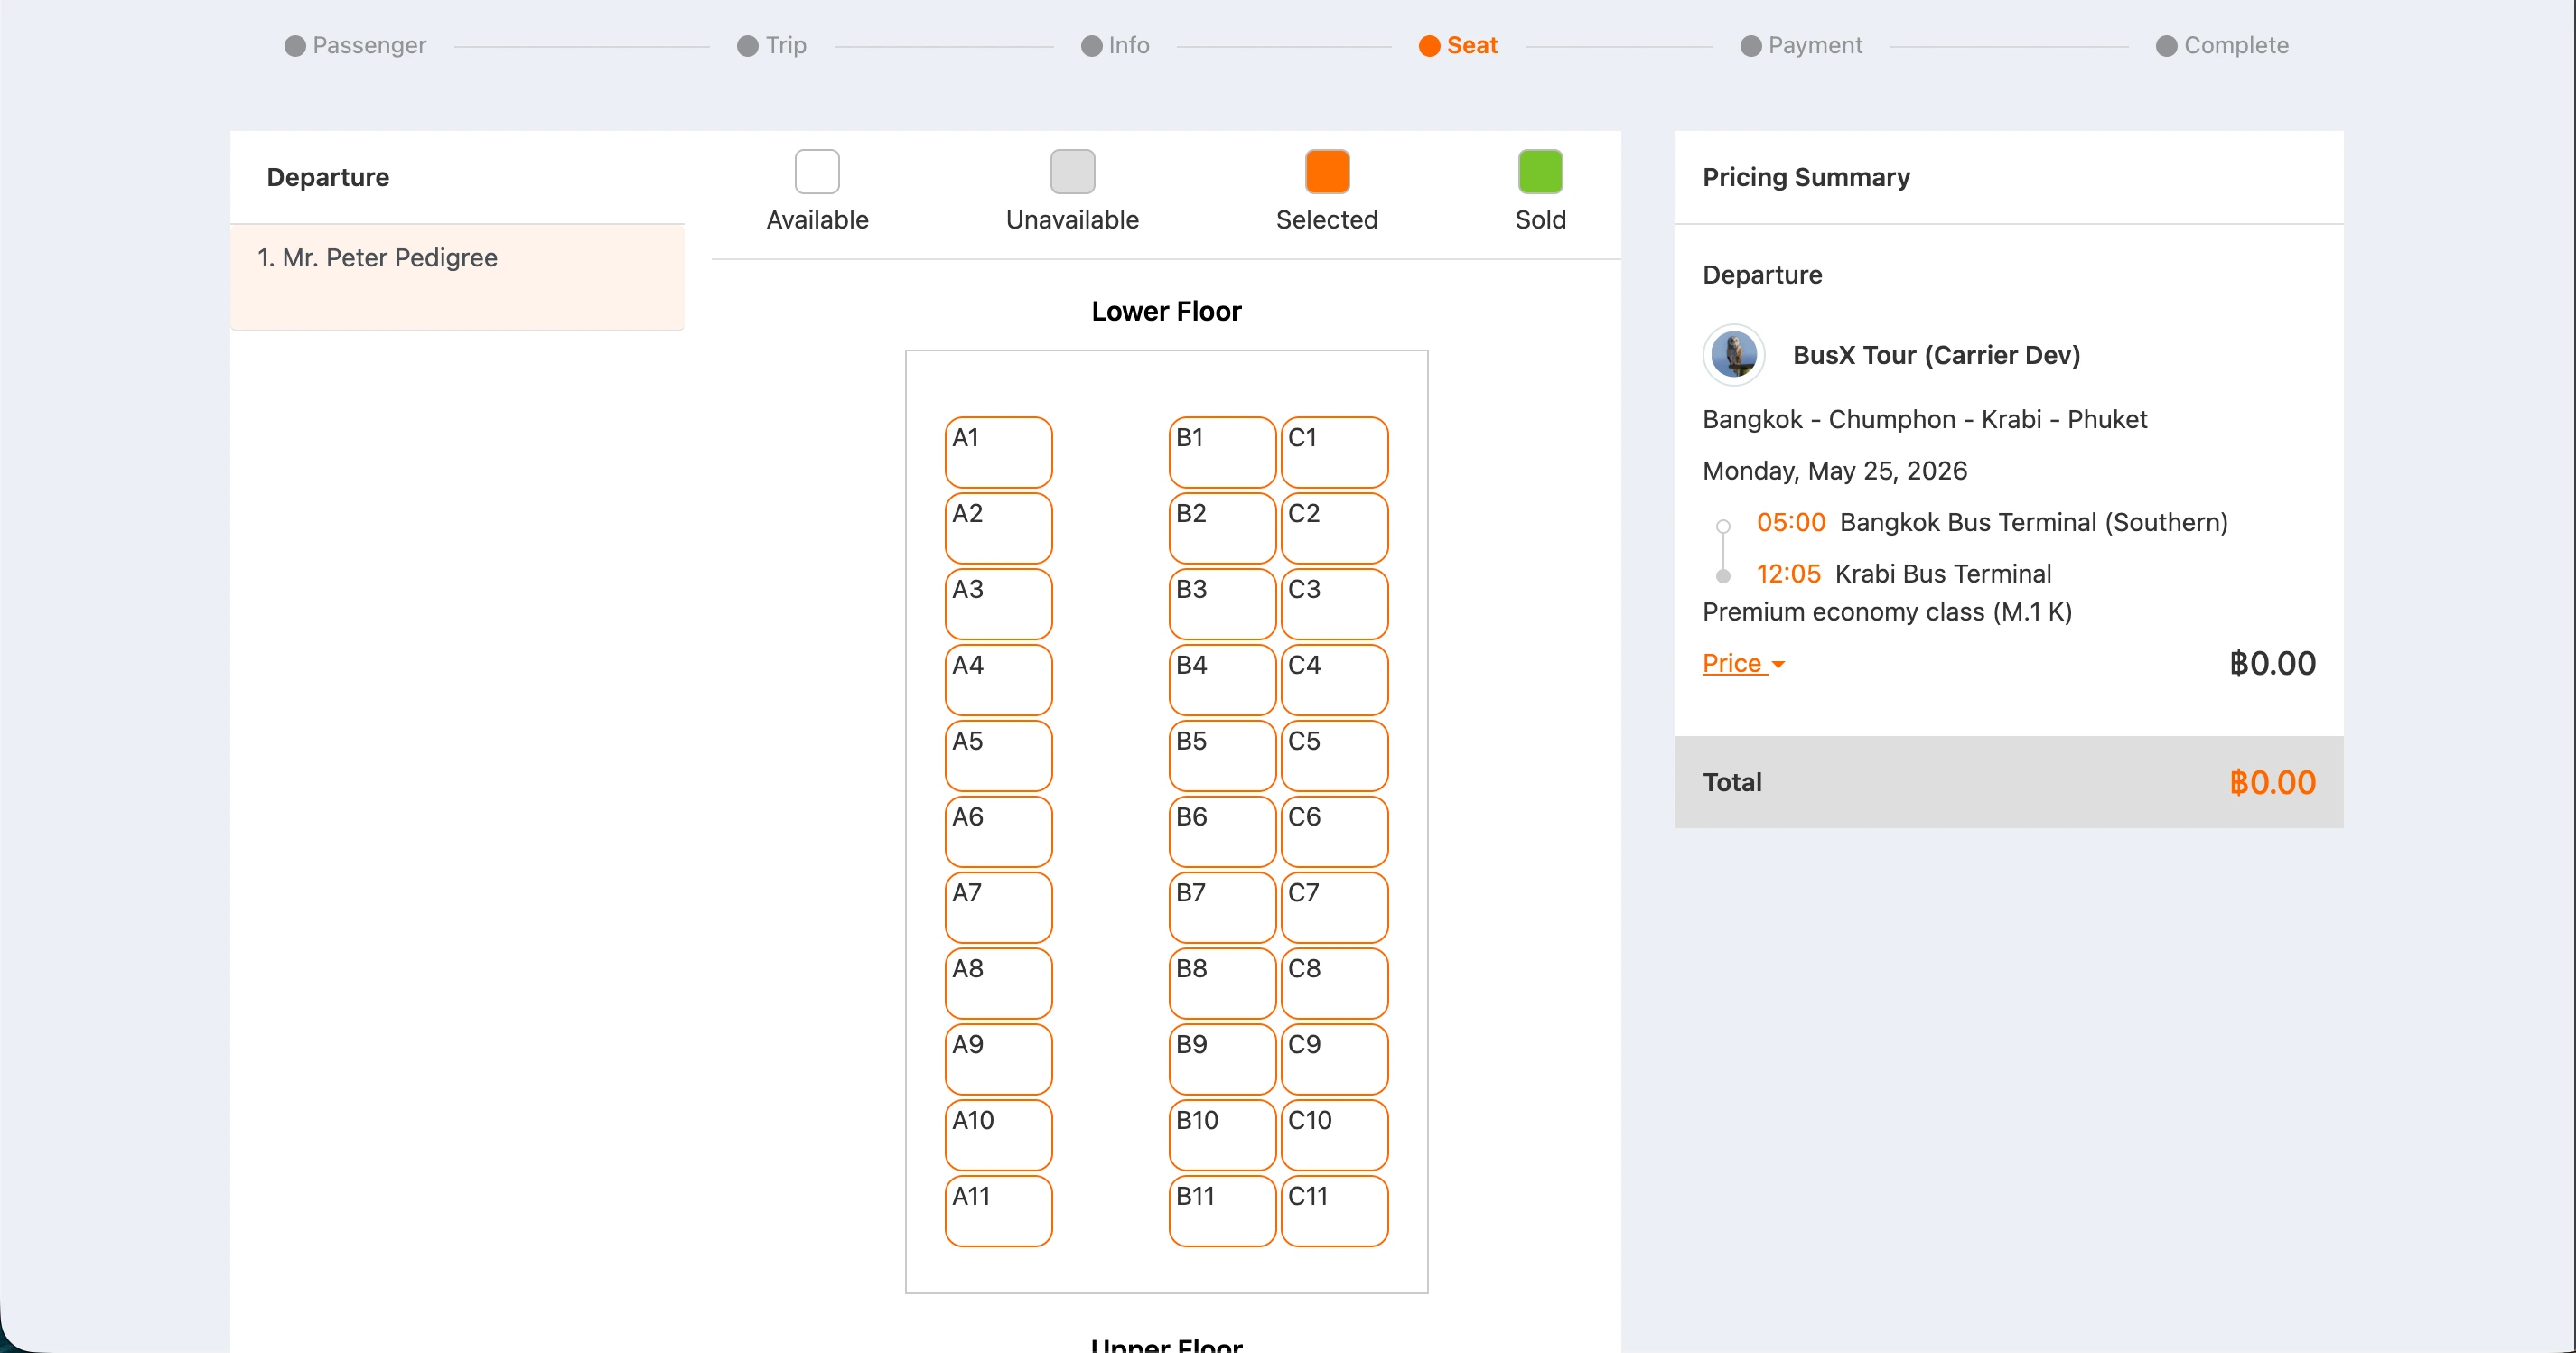Image resolution: width=2576 pixels, height=1353 pixels.
Task: Choose seat C2
Action: [1334, 528]
